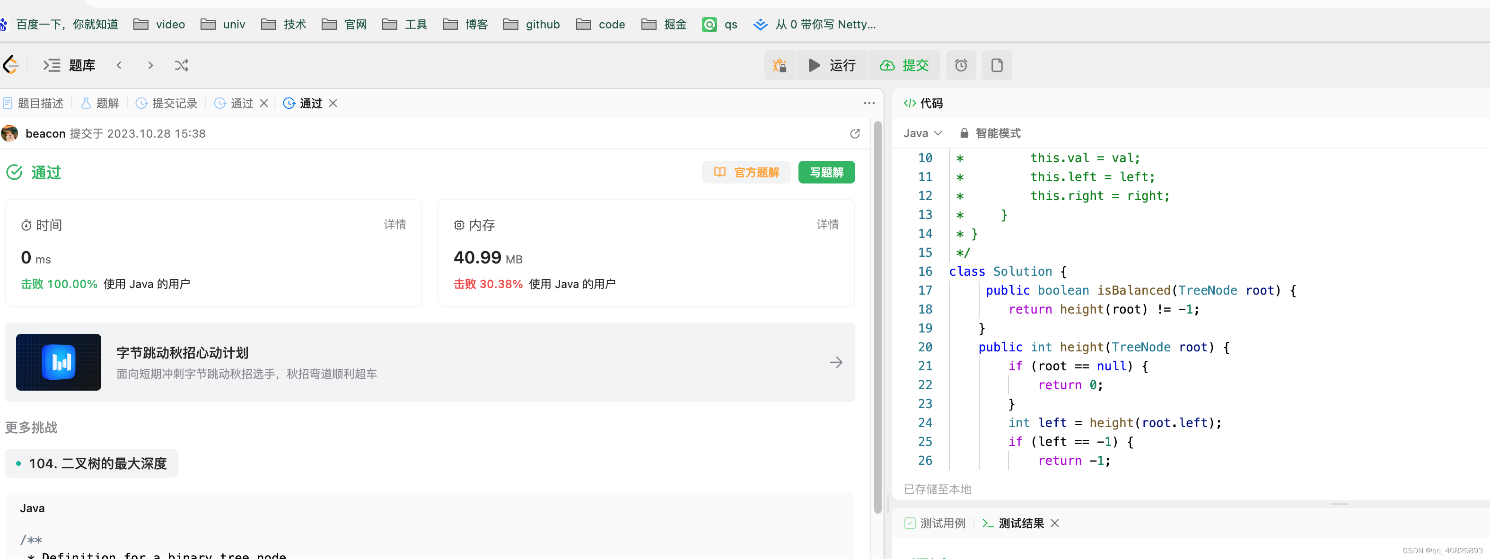
Task: Open the timer alarm clock icon
Action: coord(961,65)
